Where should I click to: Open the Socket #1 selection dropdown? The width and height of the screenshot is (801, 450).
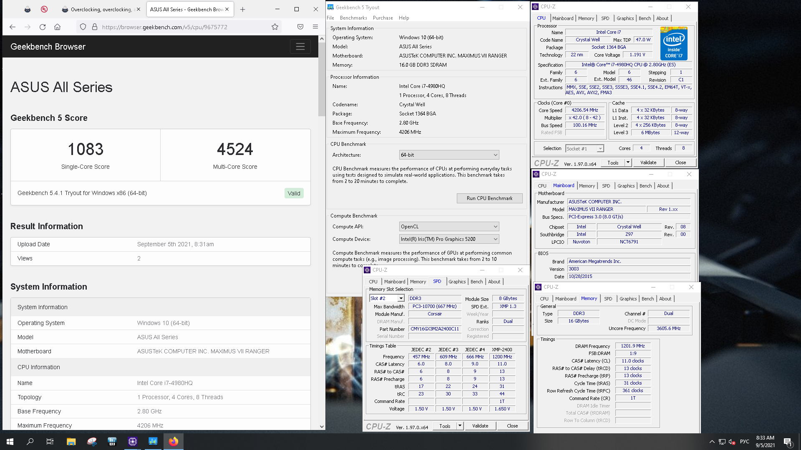pos(584,149)
